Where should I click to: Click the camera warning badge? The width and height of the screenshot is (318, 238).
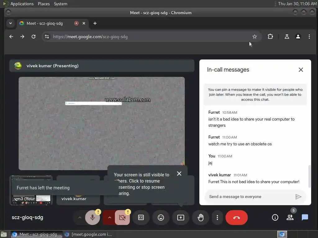click(128, 212)
